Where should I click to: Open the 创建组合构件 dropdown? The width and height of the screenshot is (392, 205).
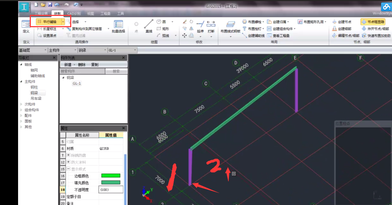pyautogui.click(x=295, y=29)
